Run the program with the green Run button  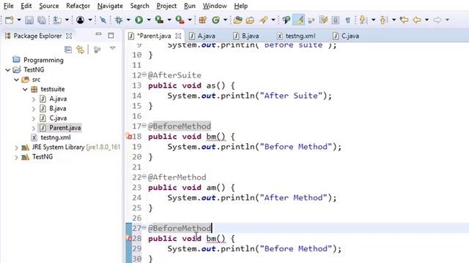(x=139, y=20)
